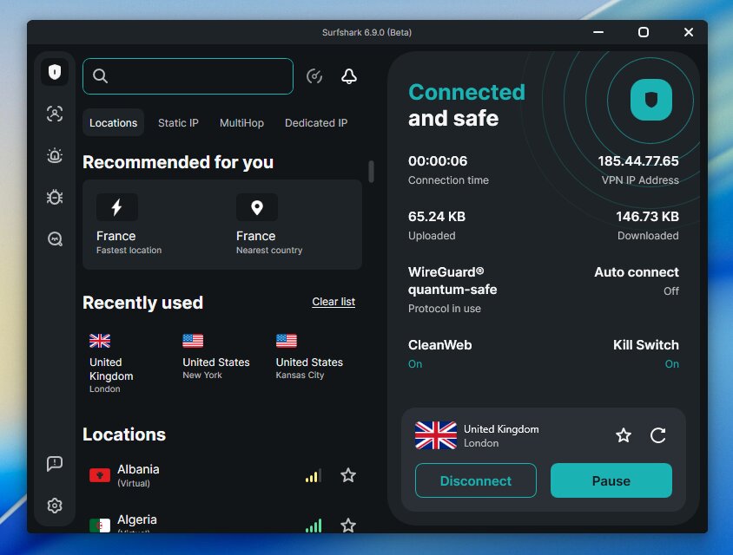733x555 pixels.
Task: Open the MultiHop tab
Action: 241,122
